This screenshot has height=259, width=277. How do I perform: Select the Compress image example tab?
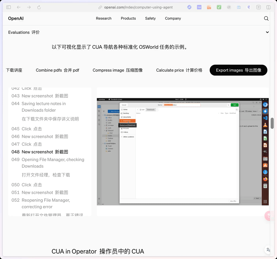(x=117, y=70)
